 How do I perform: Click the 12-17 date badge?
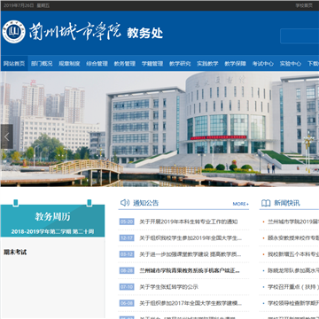point(127,238)
